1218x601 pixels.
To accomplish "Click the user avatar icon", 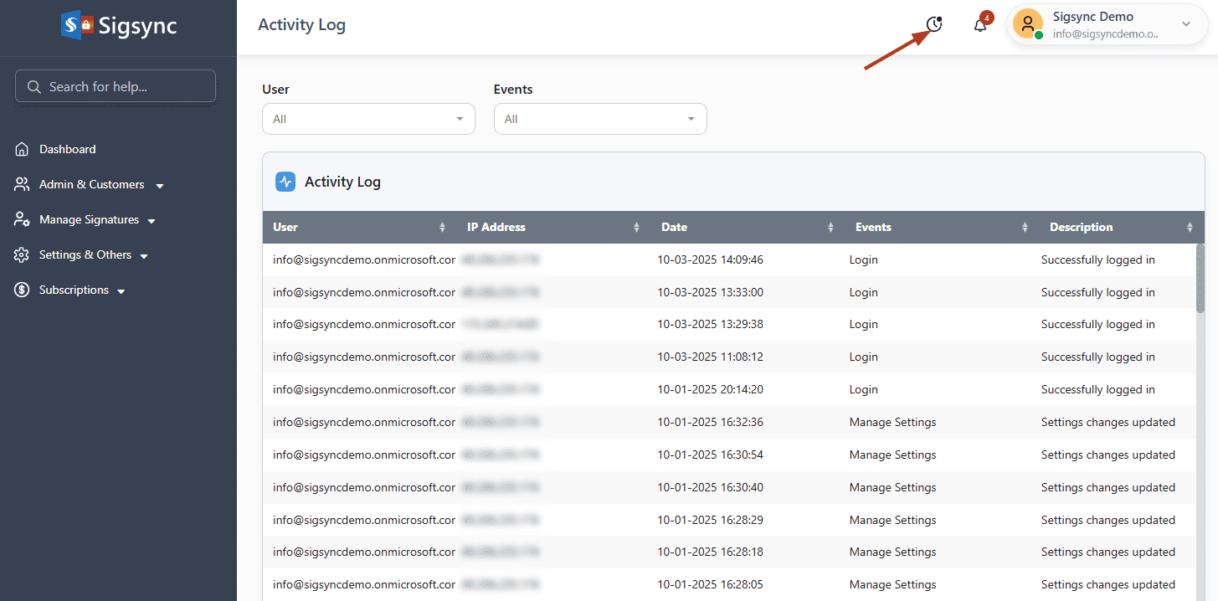I will [1027, 24].
